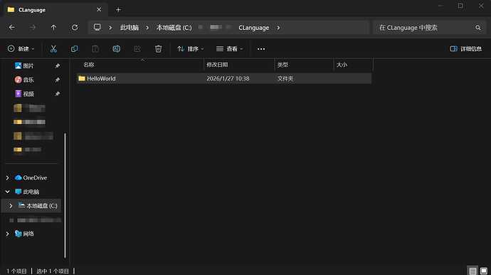491x275 pixels.
Task: Click the CLanguage tab title
Action: (32, 10)
